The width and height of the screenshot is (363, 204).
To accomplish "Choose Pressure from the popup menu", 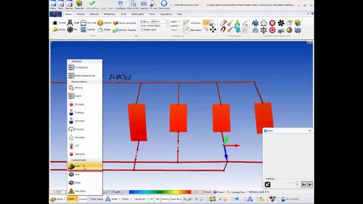I will 85,129.
